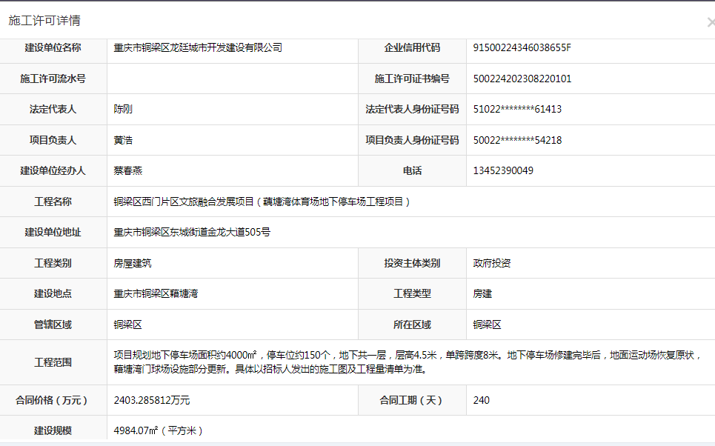This screenshot has height=446, width=715.
Task: Click the 房屋建筑 project category value
Action: [133, 263]
